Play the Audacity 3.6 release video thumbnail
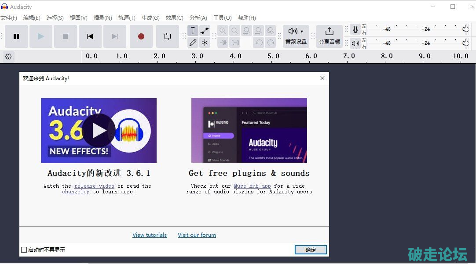476x264 pixels. coord(99,131)
